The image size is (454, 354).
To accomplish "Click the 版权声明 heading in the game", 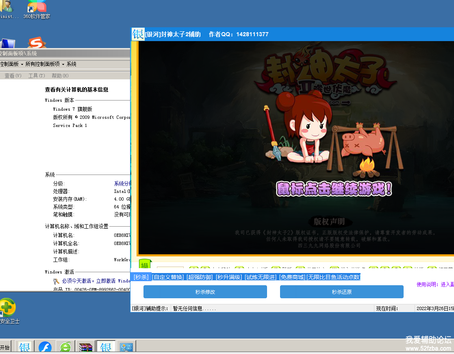I will [330, 221].
